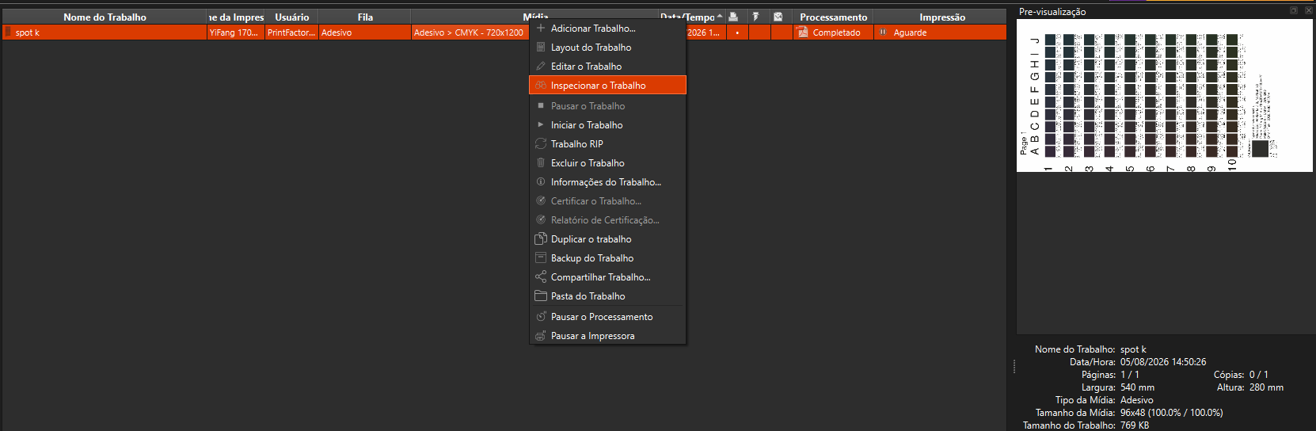Choose Adicionar Trabalho from context menu
Screen dimensions: 1316x431
point(607,29)
